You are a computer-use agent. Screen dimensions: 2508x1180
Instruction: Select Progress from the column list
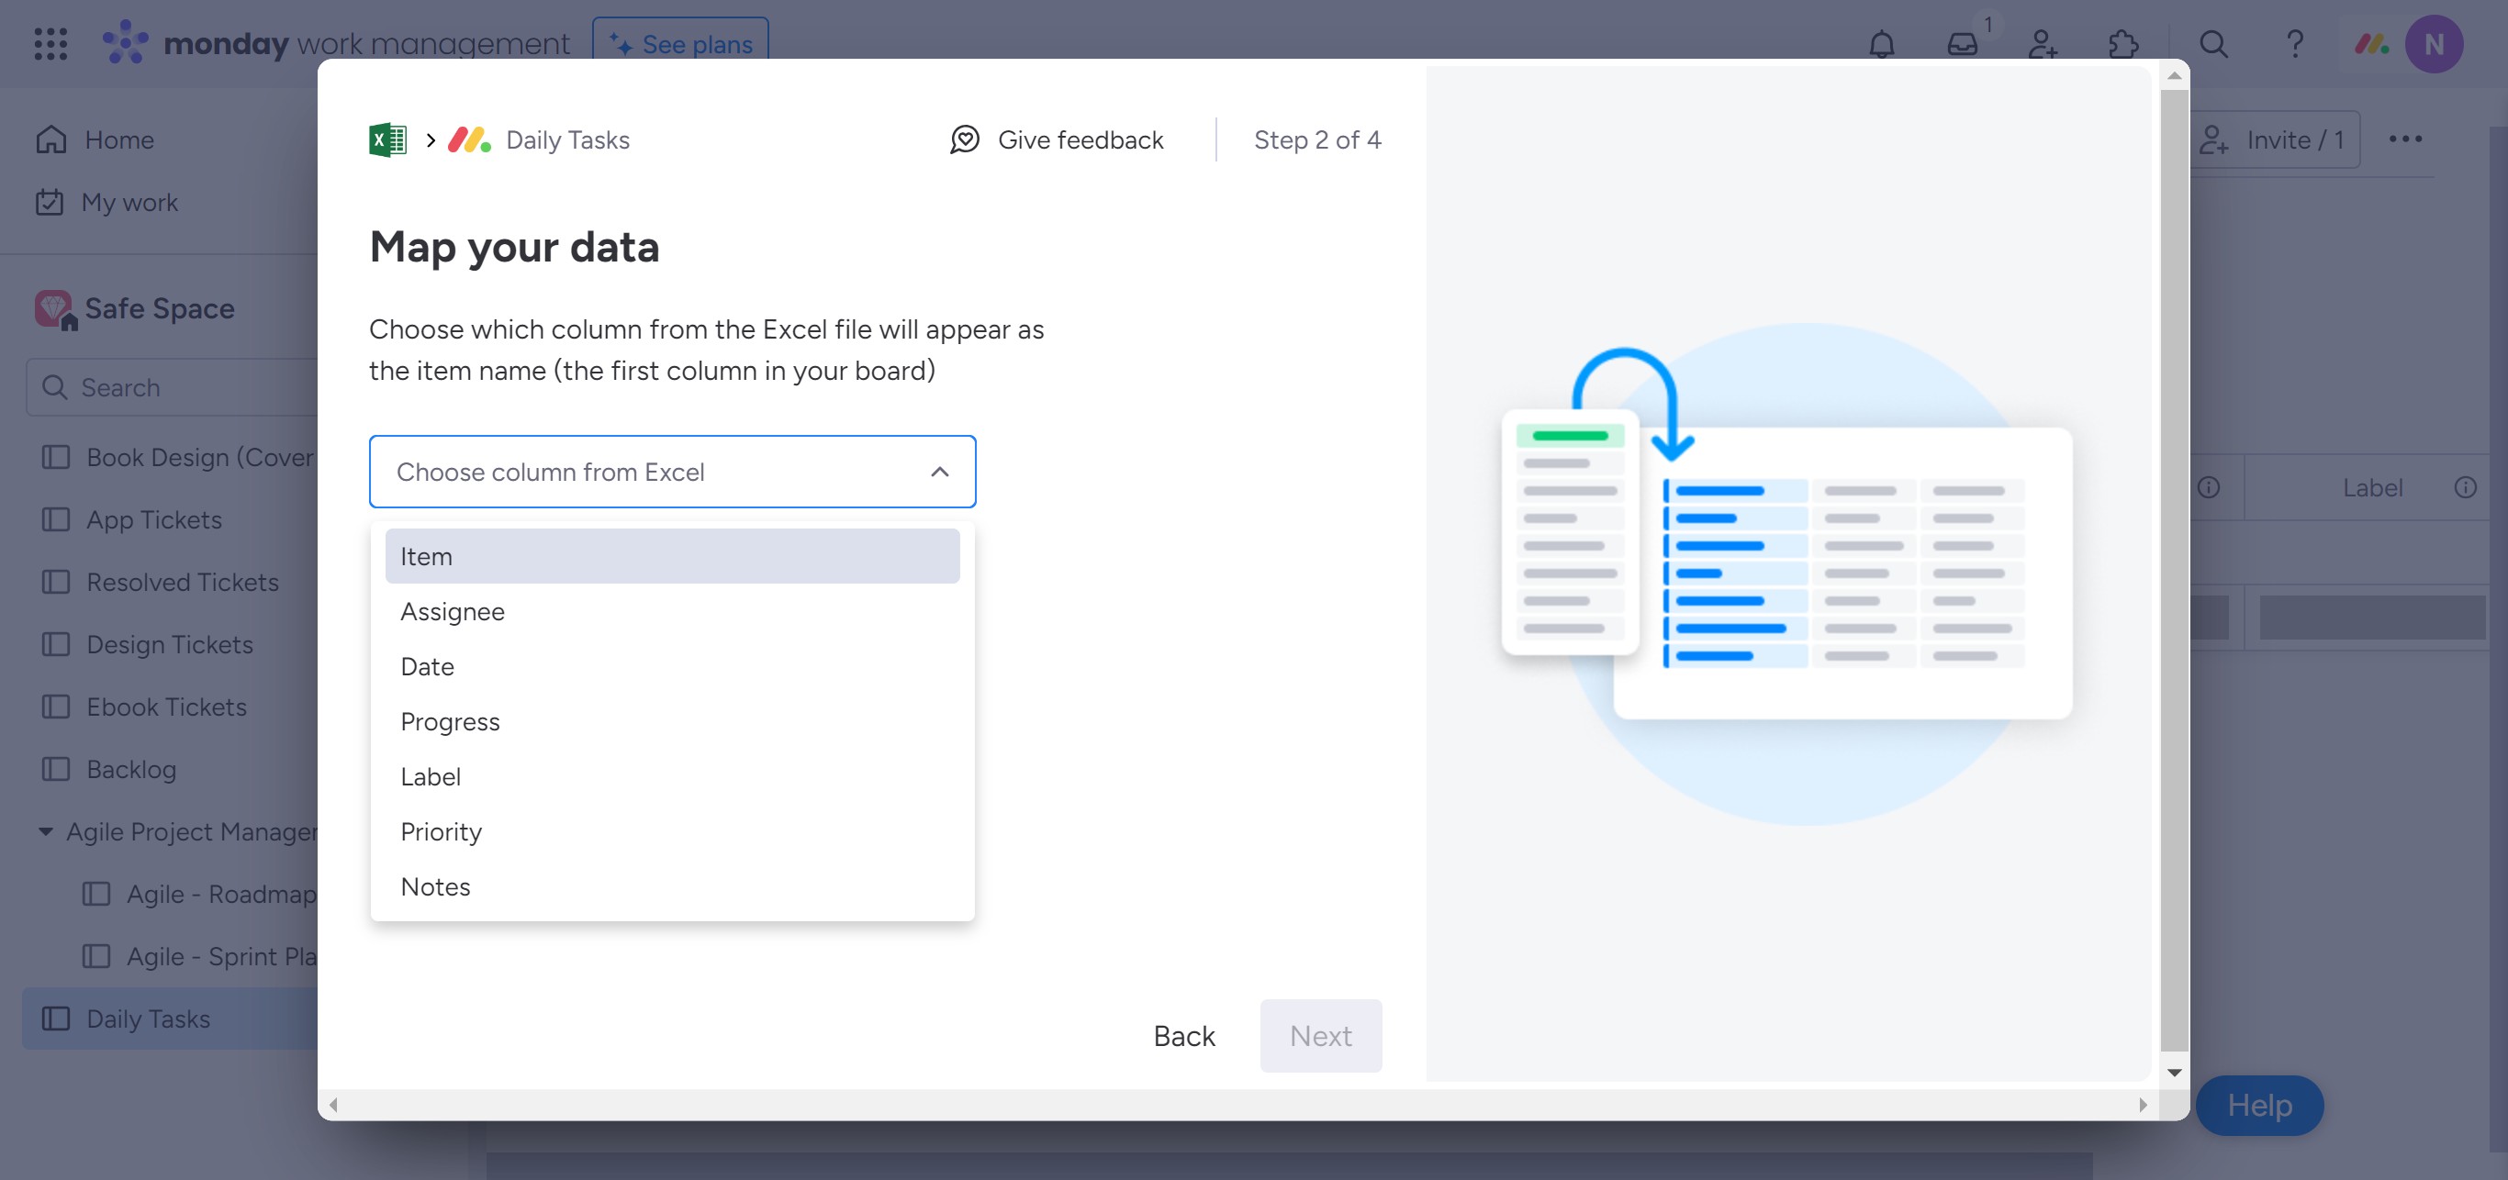672,722
